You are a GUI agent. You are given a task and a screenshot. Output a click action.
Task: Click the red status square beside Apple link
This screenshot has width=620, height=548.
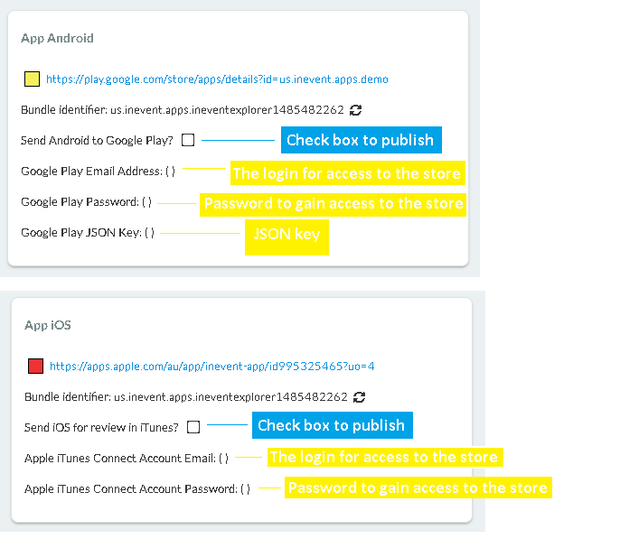coord(35,366)
